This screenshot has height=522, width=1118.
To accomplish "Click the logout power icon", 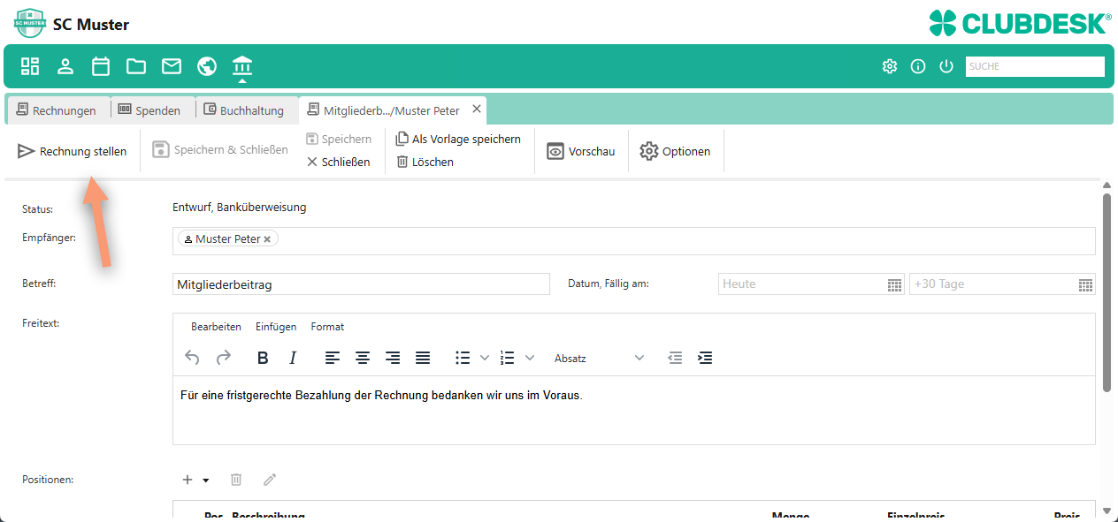I will coord(946,66).
